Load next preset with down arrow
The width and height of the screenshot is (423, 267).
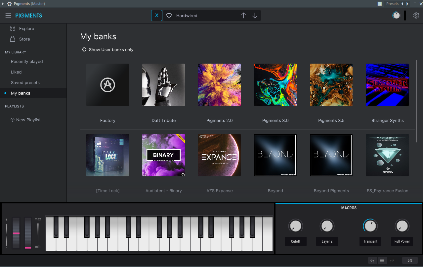pos(255,15)
